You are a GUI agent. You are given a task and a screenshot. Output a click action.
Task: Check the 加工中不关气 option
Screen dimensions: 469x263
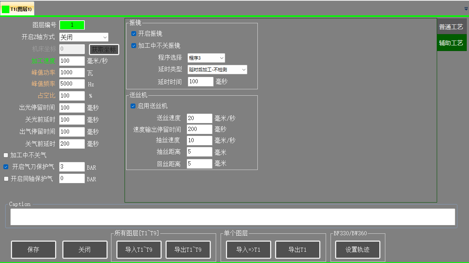(x=6, y=155)
